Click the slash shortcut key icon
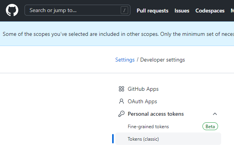The width and height of the screenshot is (234, 150). point(124,10)
